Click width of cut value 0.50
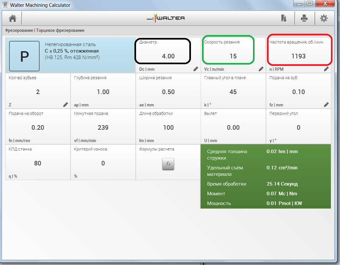Screen dimensions: 340x265 pyautogui.click(x=168, y=92)
